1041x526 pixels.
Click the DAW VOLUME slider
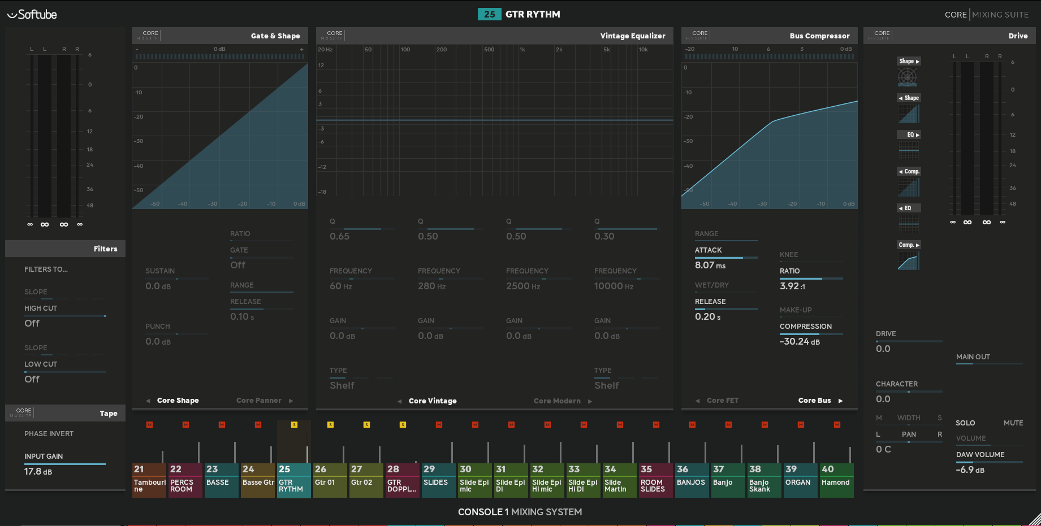[x=990, y=462]
